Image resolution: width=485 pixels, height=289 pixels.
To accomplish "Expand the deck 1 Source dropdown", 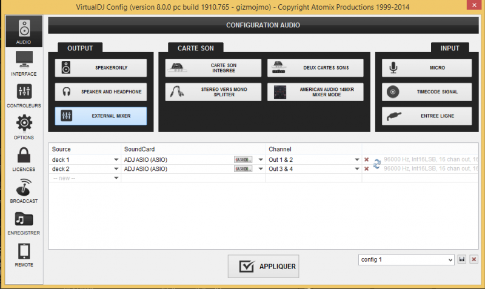I will point(116,160).
